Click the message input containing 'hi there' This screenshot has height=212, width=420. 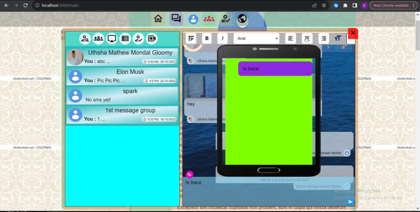pyautogui.click(x=269, y=191)
